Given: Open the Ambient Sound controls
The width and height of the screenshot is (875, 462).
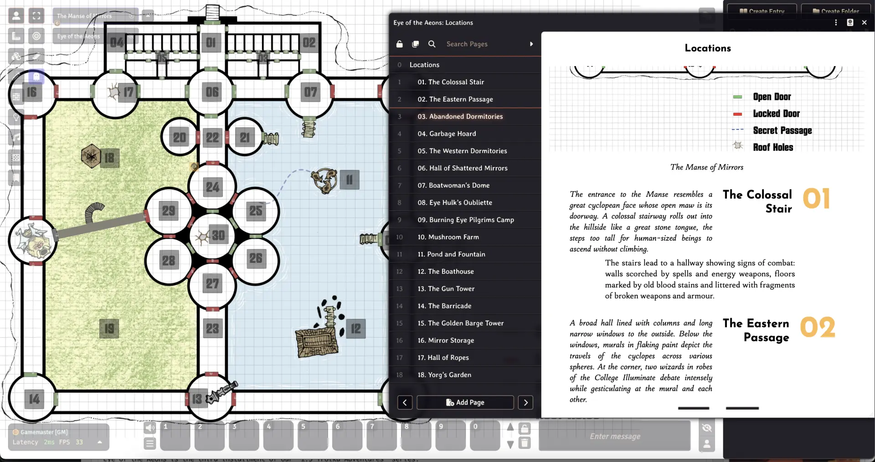Looking at the screenshot, I should (x=16, y=137).
